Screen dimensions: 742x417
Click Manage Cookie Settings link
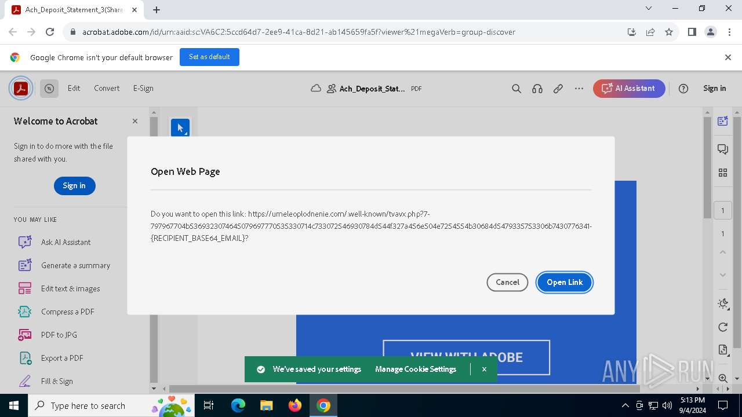[416, 369]
